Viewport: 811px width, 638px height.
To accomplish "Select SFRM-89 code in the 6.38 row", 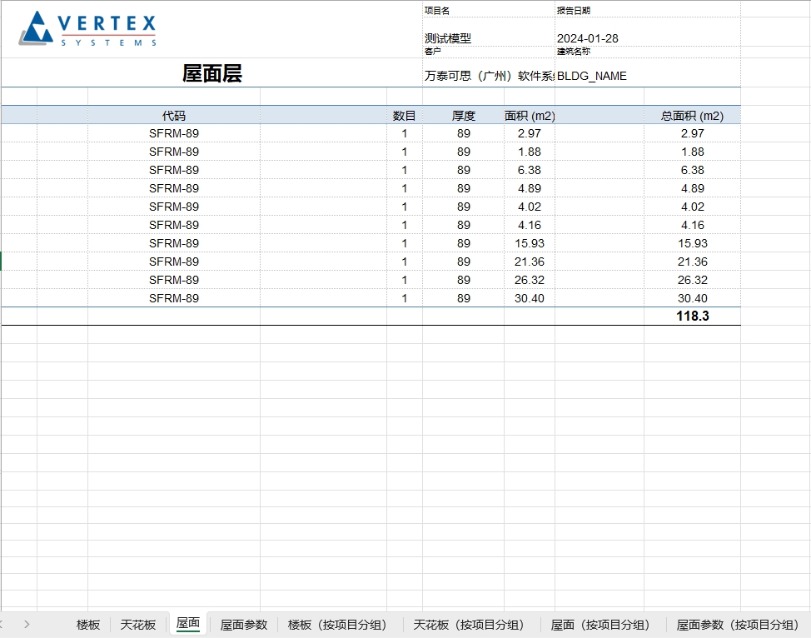I will pyautogui.click(x=174, y=170).
